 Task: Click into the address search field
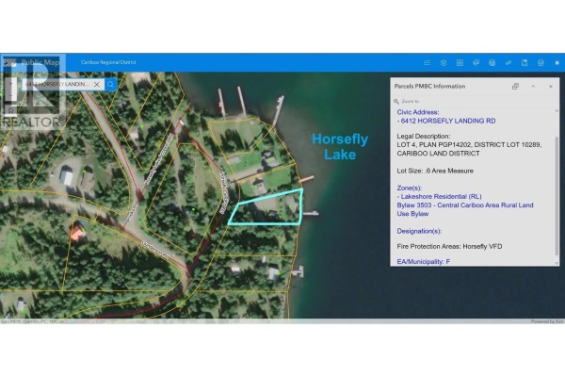click(x=56, y=84)
